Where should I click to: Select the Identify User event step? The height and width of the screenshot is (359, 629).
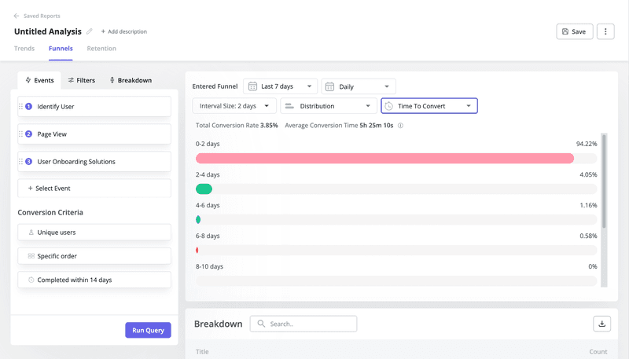[94, 107]
